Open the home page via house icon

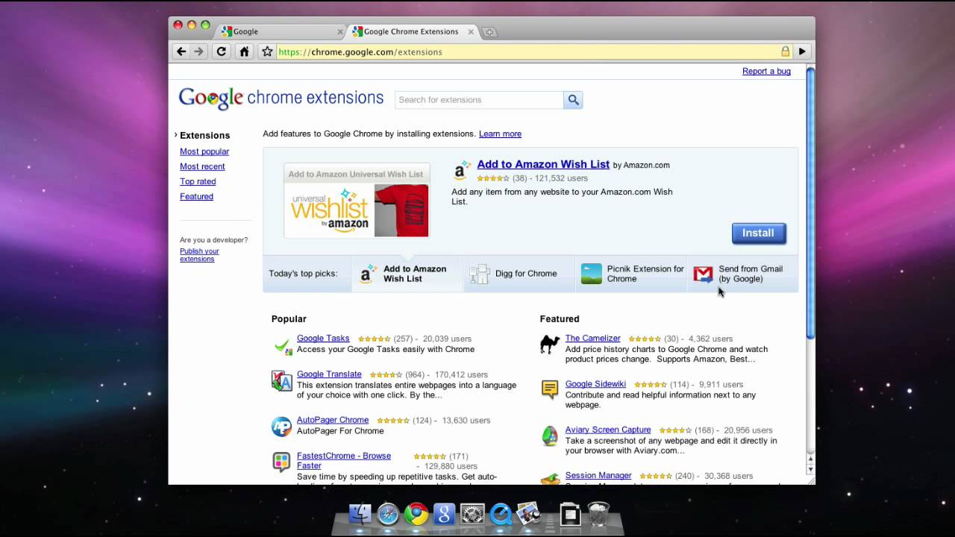click(244, 51)
